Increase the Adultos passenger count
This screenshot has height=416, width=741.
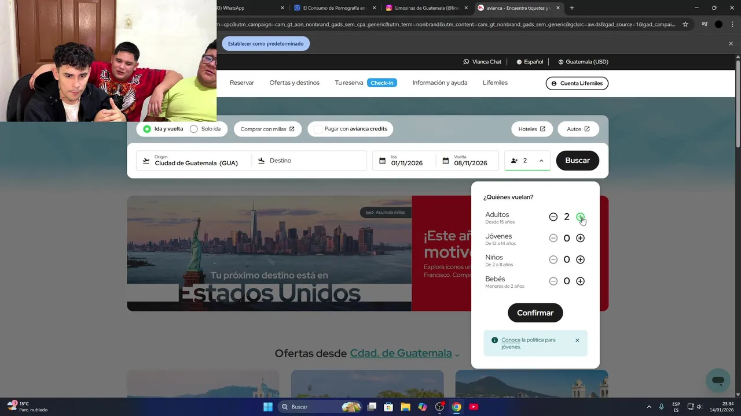[580, 217]
